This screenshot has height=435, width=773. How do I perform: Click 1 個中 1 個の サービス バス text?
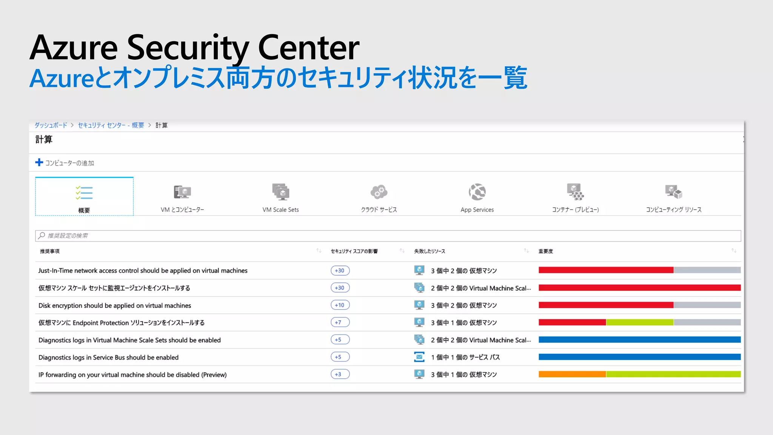click(465, 357)
